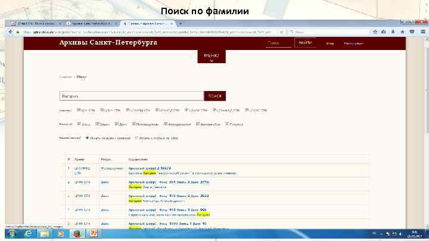
Task: Toggle the Дело resource checkbox
Action: pyautogui.click(x=116, y=124)
